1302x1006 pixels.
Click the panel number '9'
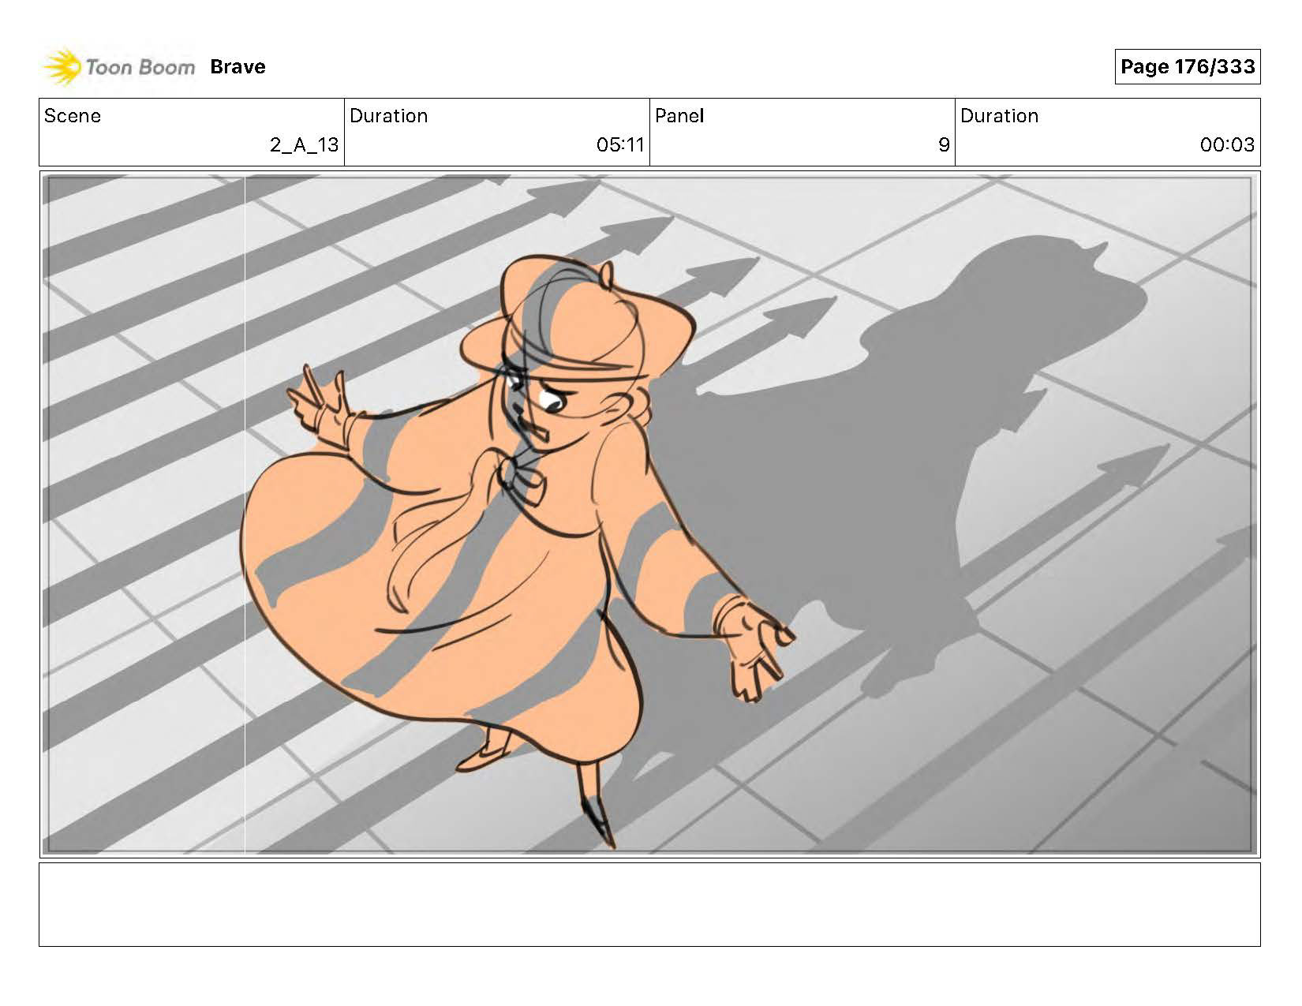[943, 145]
